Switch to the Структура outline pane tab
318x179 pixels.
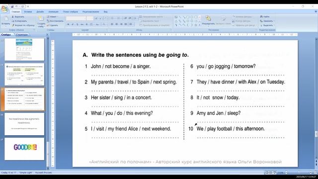click(21, 35)
